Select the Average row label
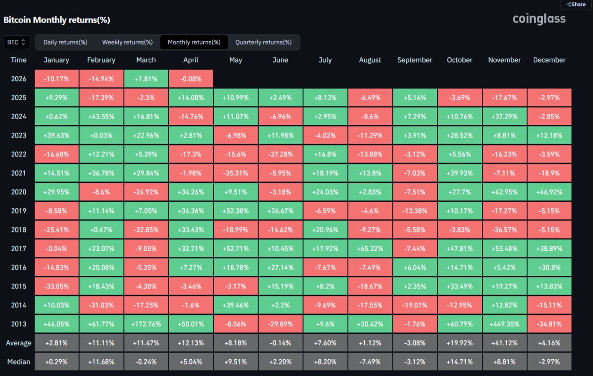 pyautogui.click(x=19, y=343)
